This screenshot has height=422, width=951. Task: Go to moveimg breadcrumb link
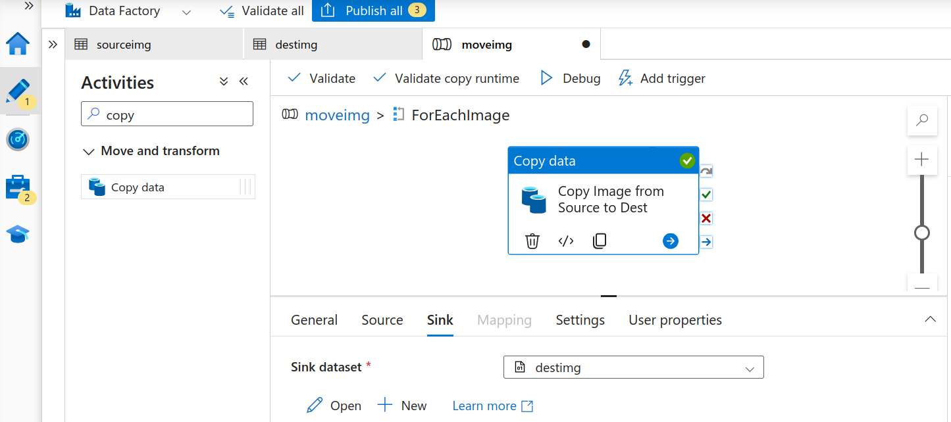(x=337, y=115)
